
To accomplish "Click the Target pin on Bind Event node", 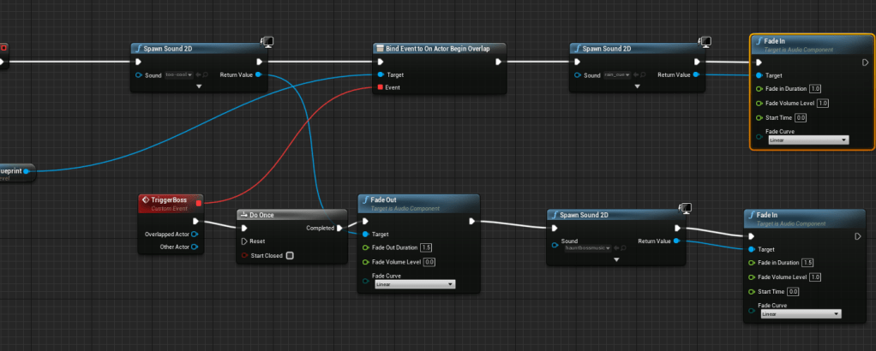I will pos(381,74).
